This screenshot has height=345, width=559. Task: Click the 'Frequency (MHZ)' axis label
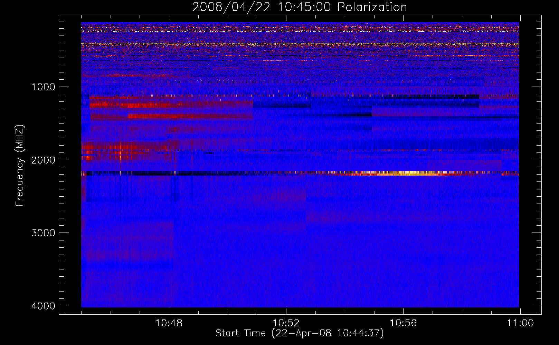tap(20, 166)
